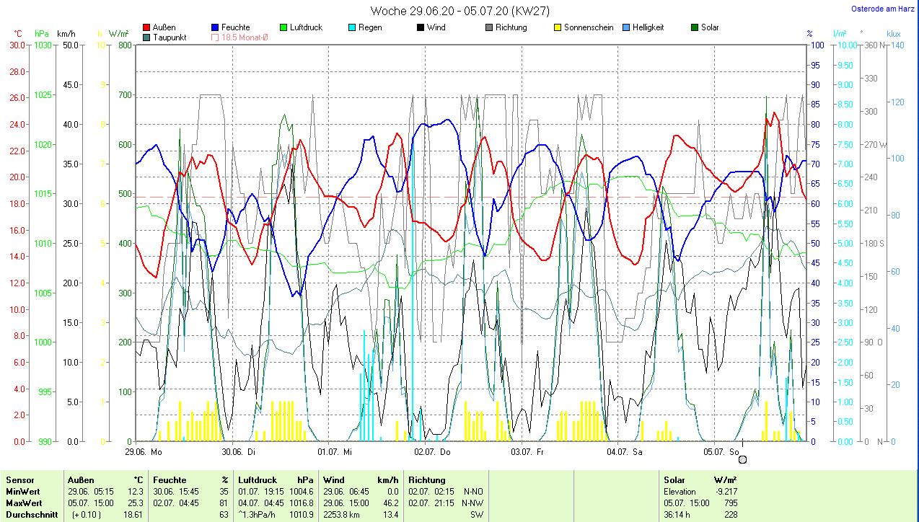The height and width of the screenshot is (522, 919).
Task: Click the black Wind legend swatch
Action: pyautogui.click(x=420, y=27)
